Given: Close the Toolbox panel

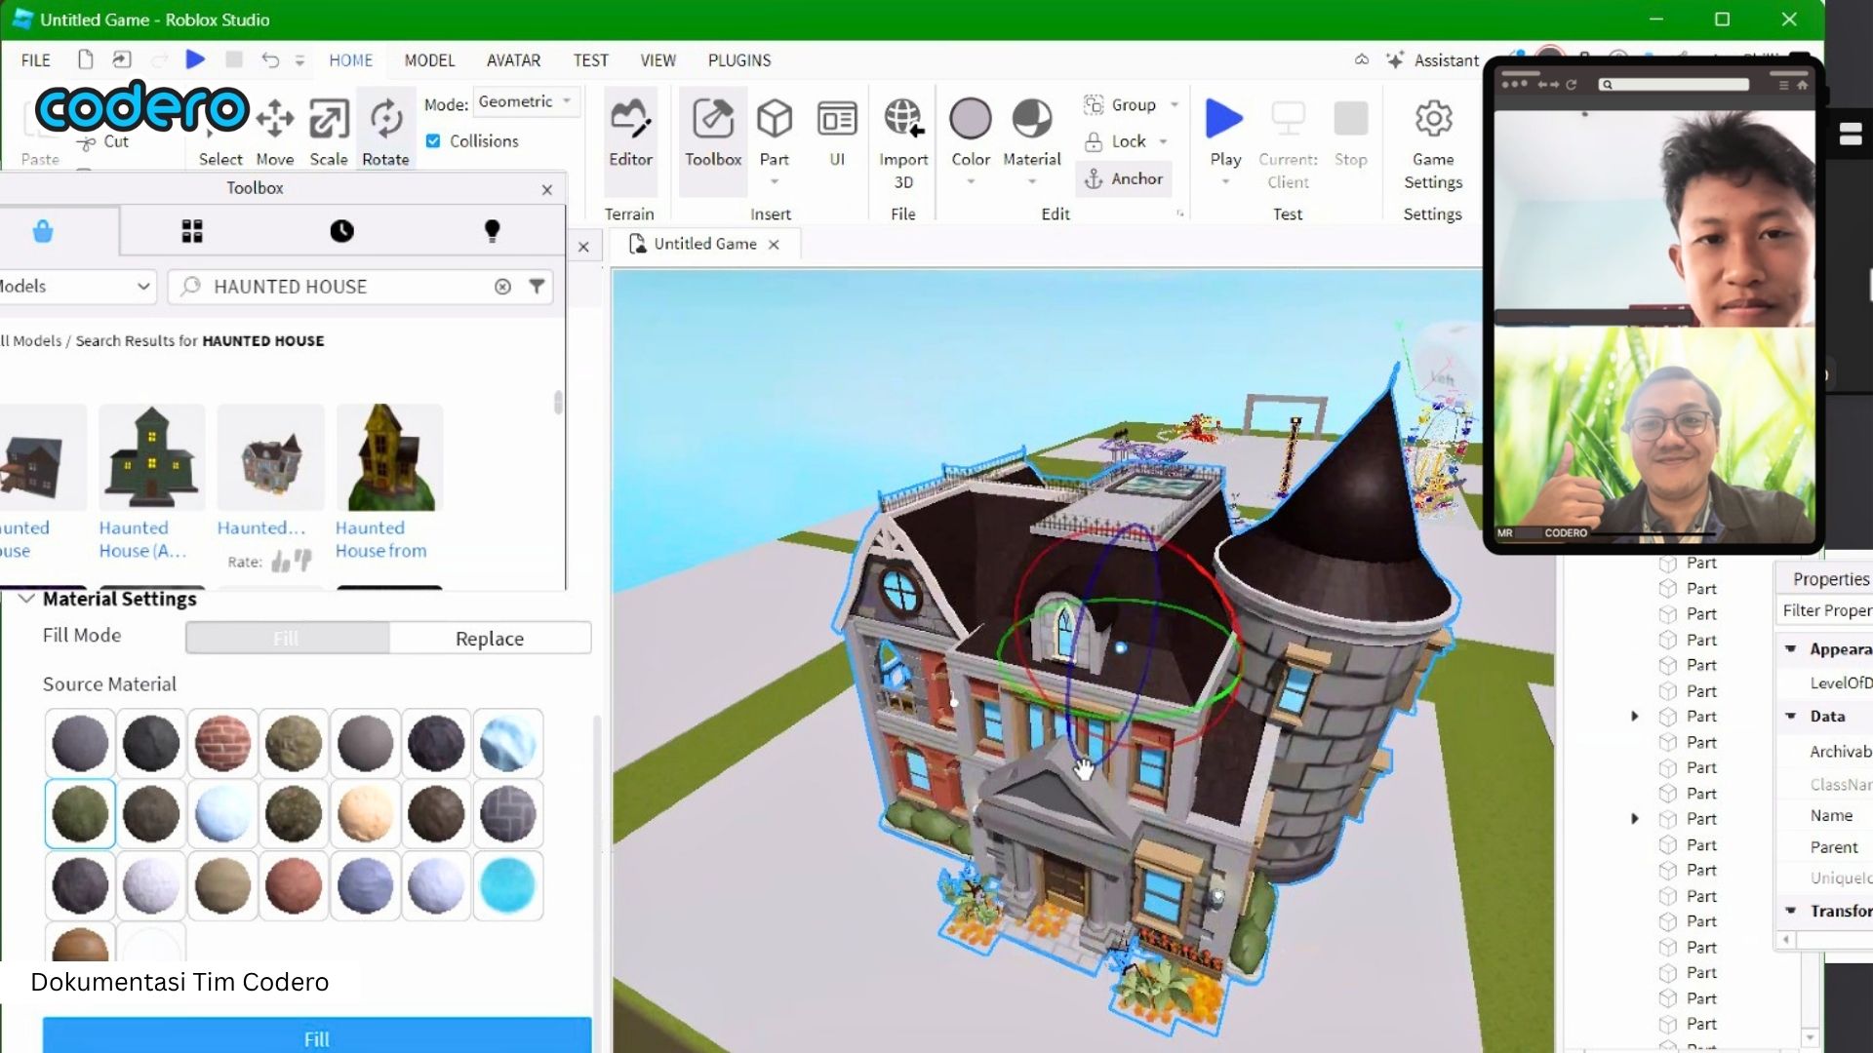Looking at the screenshot, I should (x=547, y=189).
